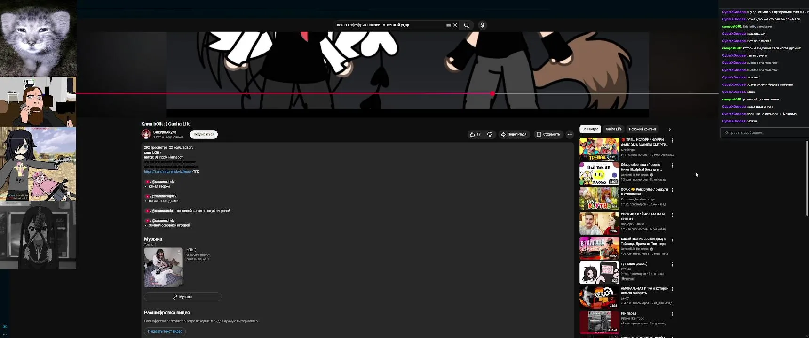Select the Похожий контент chip
Screen dimensions: 809x338
click(x=642, y=129)
